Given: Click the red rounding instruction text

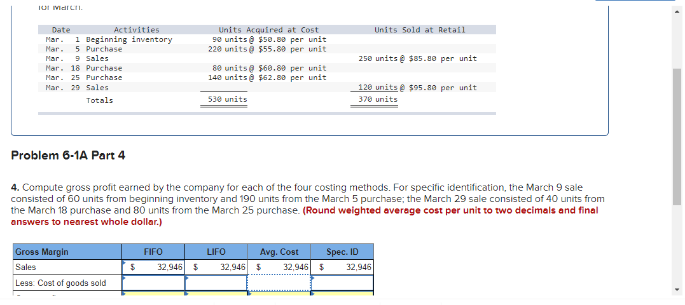Looking at the screenshot, I should coord(305,216).
